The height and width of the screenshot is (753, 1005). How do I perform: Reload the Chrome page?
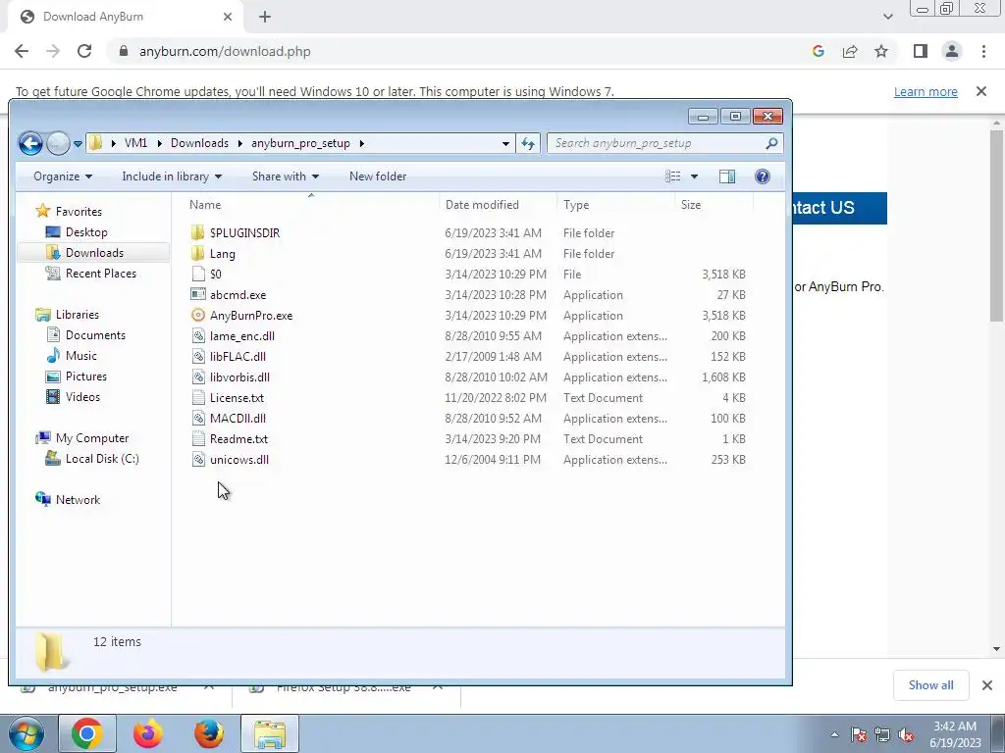pyautogui.click(x=84, y=51)
